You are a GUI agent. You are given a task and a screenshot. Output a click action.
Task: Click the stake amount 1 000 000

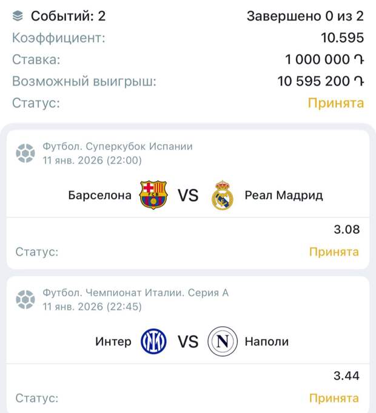coord(324,60)
